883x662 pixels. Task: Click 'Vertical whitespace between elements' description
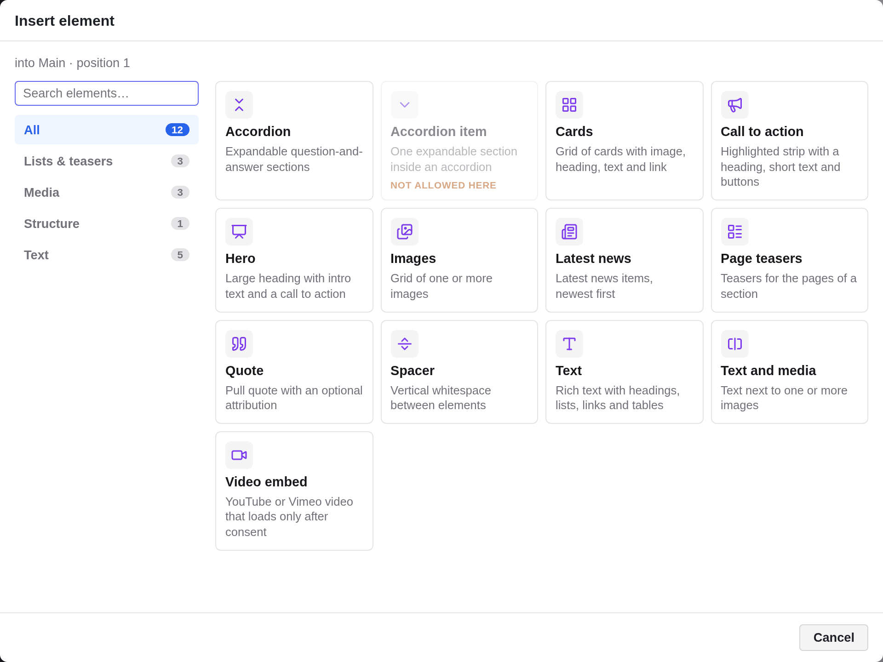[x=441, y=398]
